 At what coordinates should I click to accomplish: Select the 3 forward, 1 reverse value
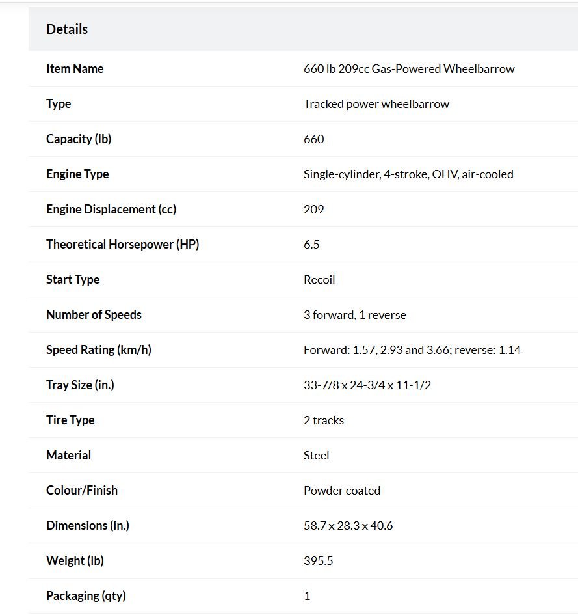tap(354, 315)
